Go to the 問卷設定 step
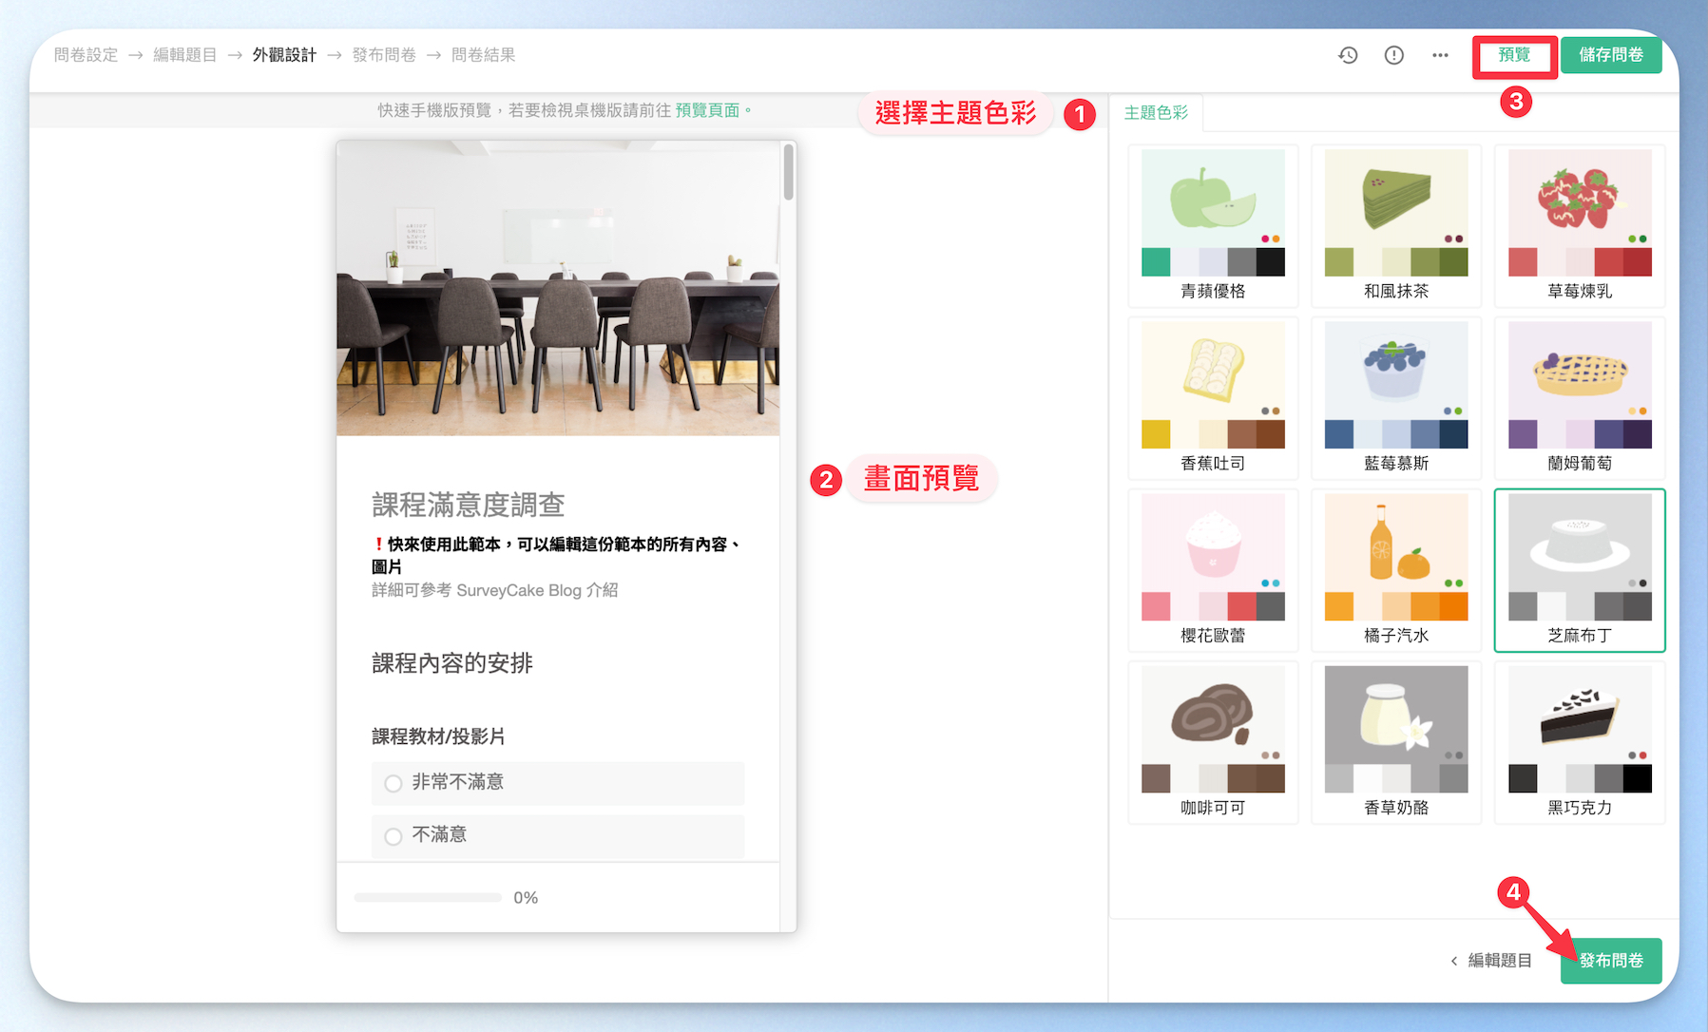This screenshot has width=1708, height=1032. 86,55
